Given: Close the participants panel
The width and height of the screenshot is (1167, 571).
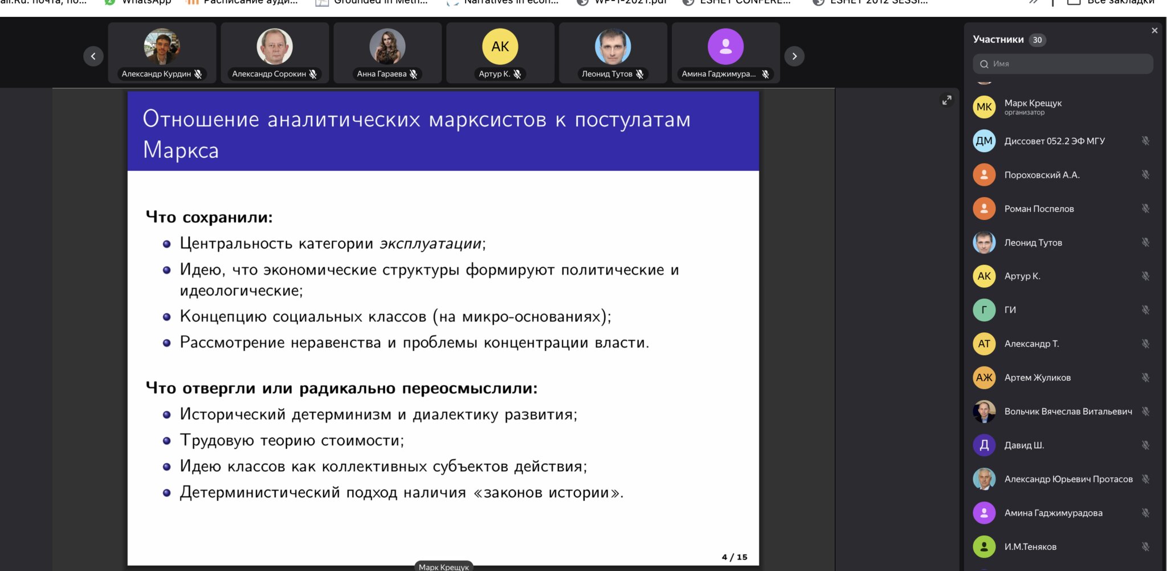Looking at the screenshot, I should tap(1154, 31).
